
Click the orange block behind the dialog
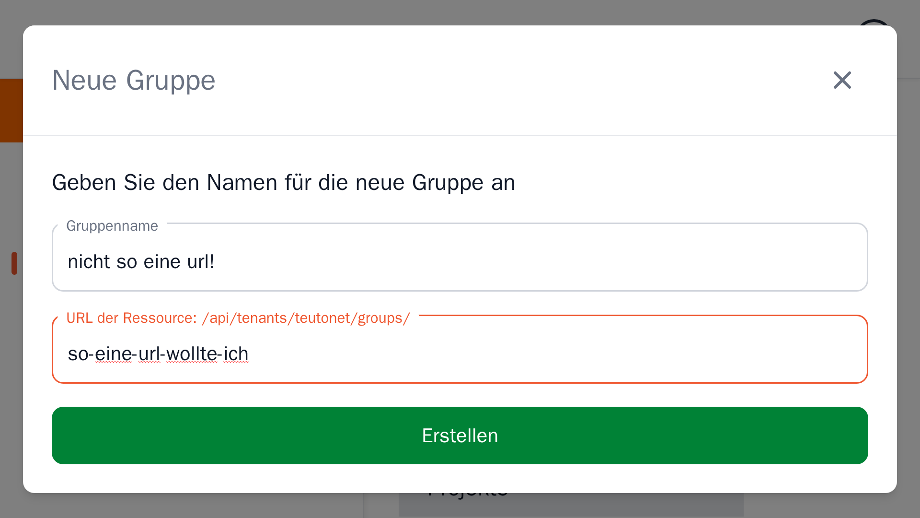click(11, 111)
